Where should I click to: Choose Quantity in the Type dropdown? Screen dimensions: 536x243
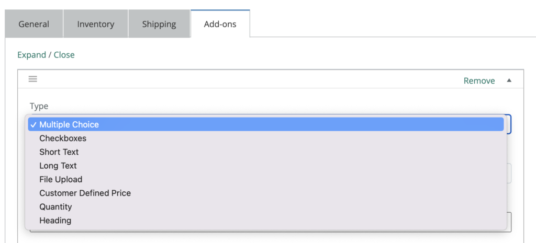coord(55,206)
